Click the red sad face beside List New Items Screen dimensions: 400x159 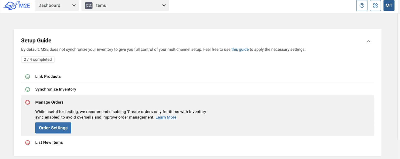28,143
